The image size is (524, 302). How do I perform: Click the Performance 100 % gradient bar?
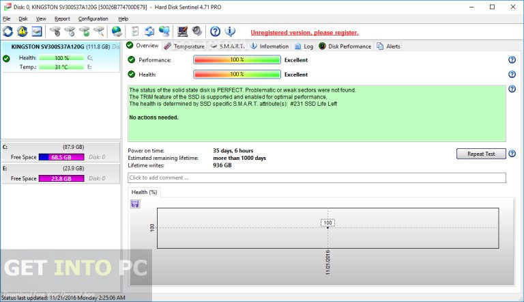(237, 59)
